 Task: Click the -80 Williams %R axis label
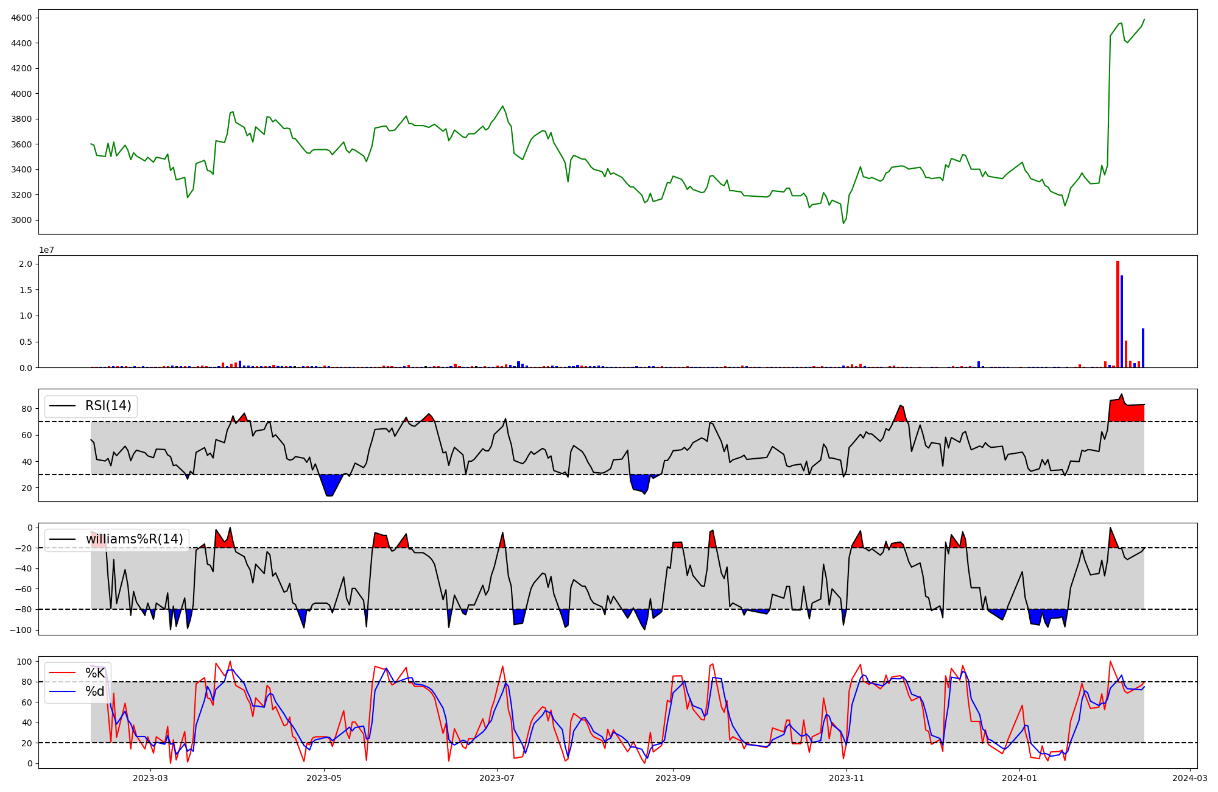pyautogui.click(x=23, y=610)
